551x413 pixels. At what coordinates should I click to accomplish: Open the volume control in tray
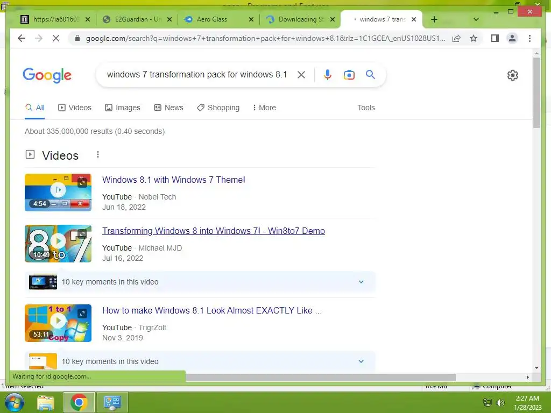click(500, 402)
